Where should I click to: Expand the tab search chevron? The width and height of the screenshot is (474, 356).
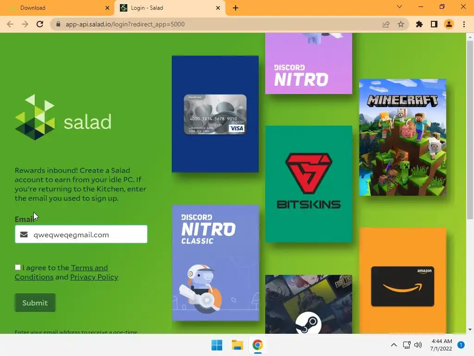(399, 6)
